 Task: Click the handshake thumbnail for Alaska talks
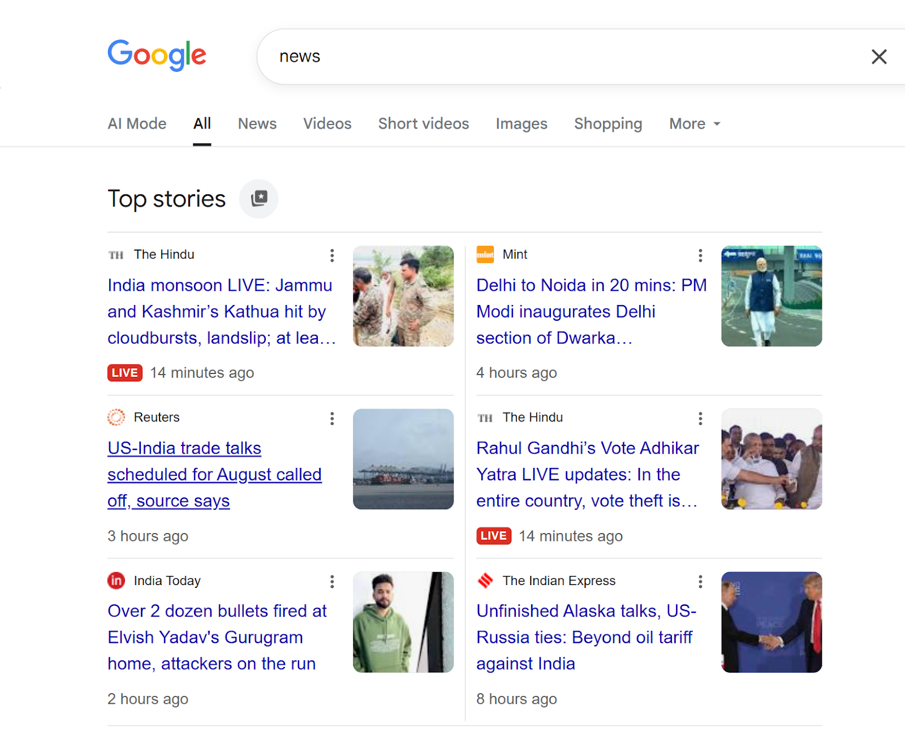(772, 622)
